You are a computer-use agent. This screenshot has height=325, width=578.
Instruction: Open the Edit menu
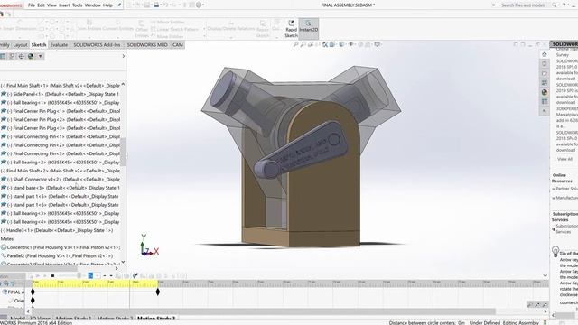[41, 5]
